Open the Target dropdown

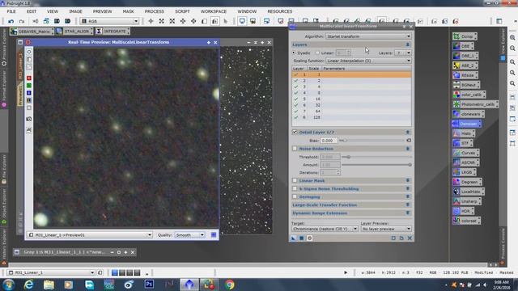click(325, 229)
